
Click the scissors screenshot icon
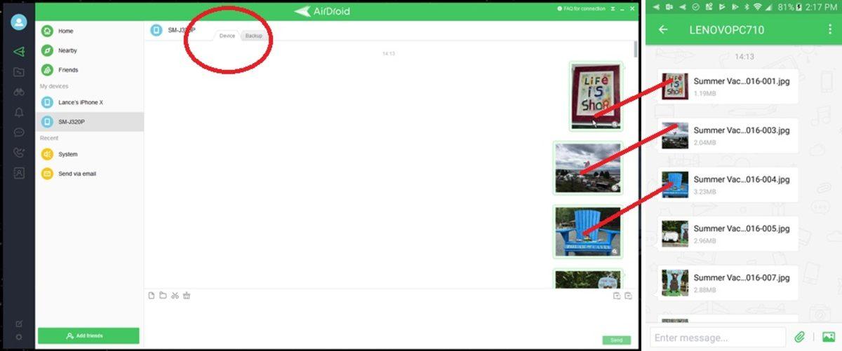175,296
